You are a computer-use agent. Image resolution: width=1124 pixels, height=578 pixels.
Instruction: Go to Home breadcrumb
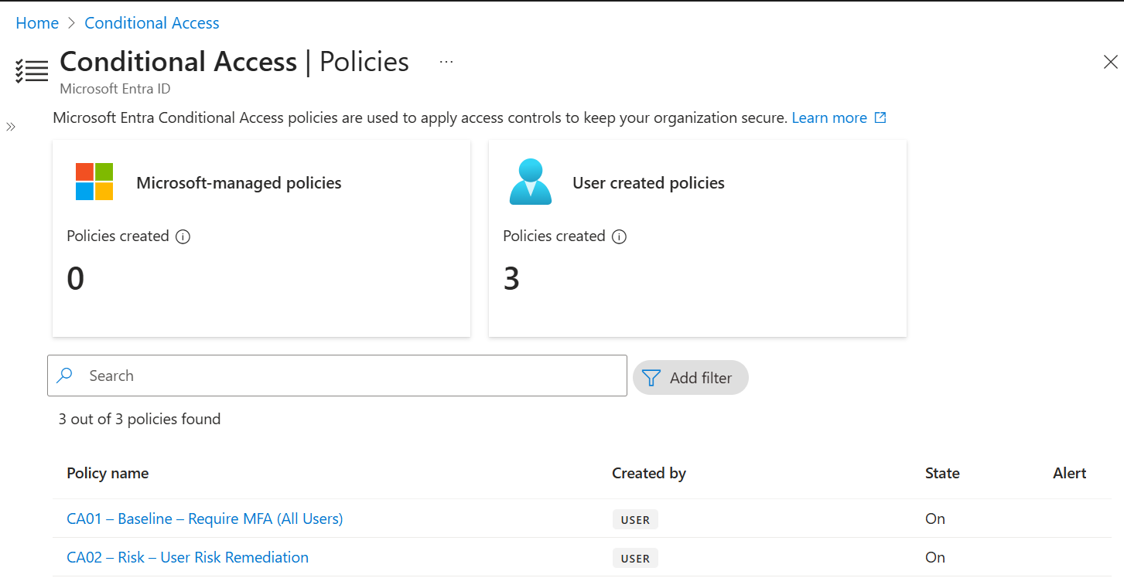(x=37, y=23)
